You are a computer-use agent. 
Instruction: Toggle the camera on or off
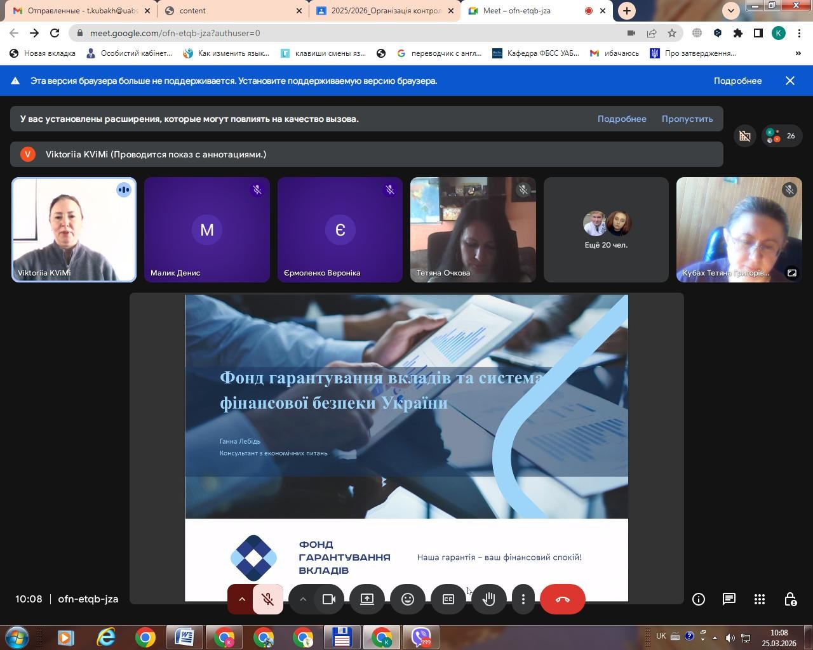(329, 599)
